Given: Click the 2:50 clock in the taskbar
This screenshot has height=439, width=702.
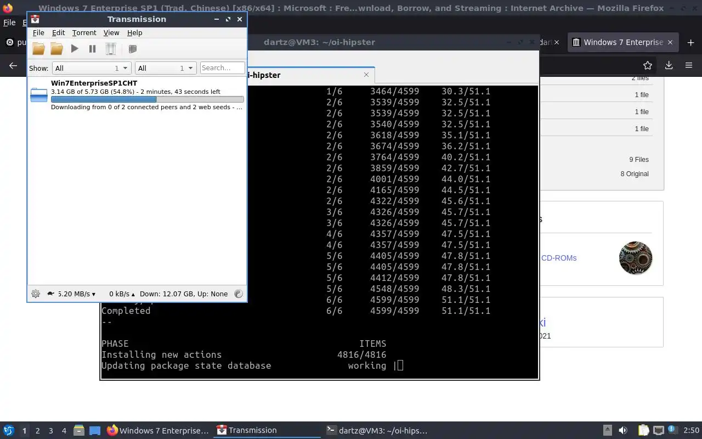Looking at the screenshot, I should click(691, 431).
